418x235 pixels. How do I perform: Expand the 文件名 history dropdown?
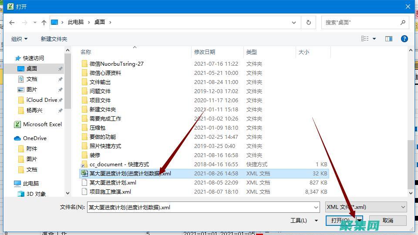click(x=316, y=207)
